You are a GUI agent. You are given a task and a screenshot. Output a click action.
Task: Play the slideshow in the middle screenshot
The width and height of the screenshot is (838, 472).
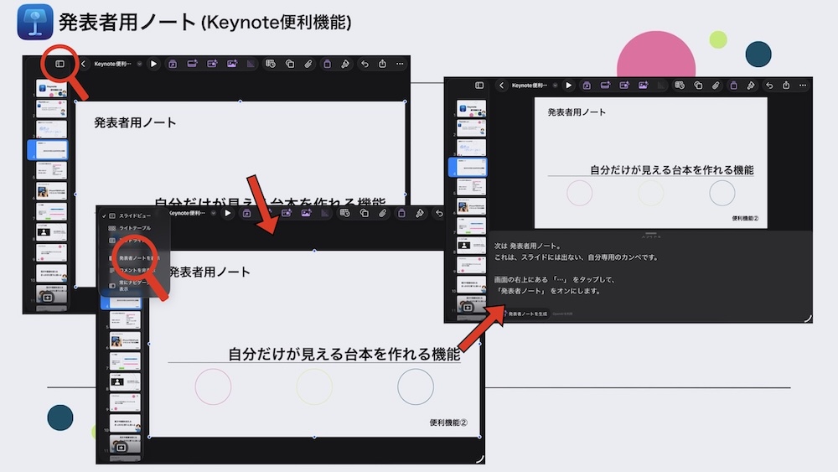(x=228, y=213)
